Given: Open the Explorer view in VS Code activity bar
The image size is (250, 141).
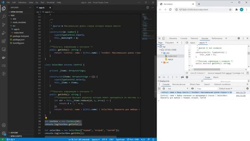Looking at the screenshot, I should [4, 8].
